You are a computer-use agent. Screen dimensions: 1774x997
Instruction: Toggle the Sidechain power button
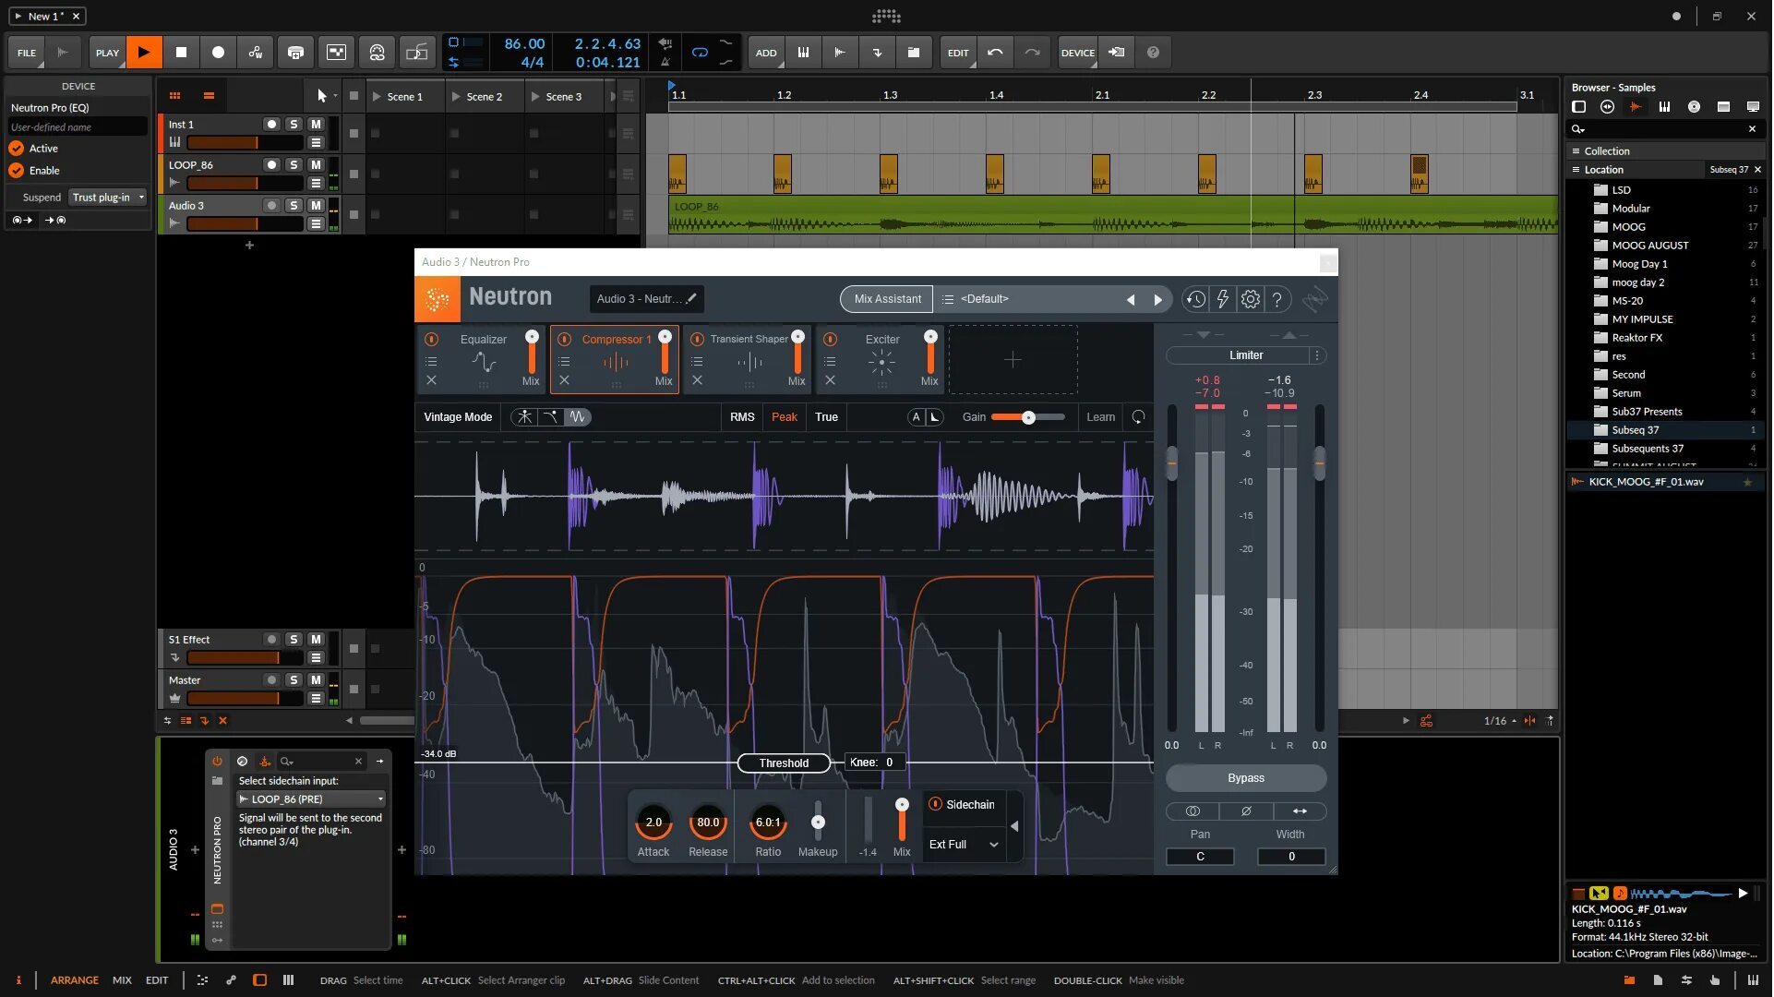pos(935,804)
